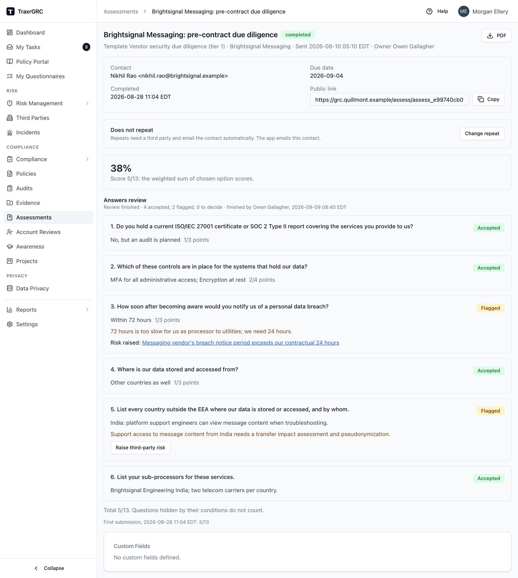Click the Accepted badge on question 6

pos(489,478)
